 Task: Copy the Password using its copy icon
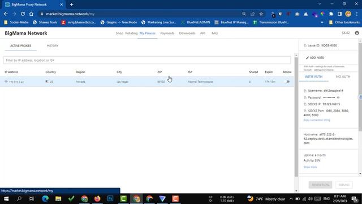tap(305, 97)
